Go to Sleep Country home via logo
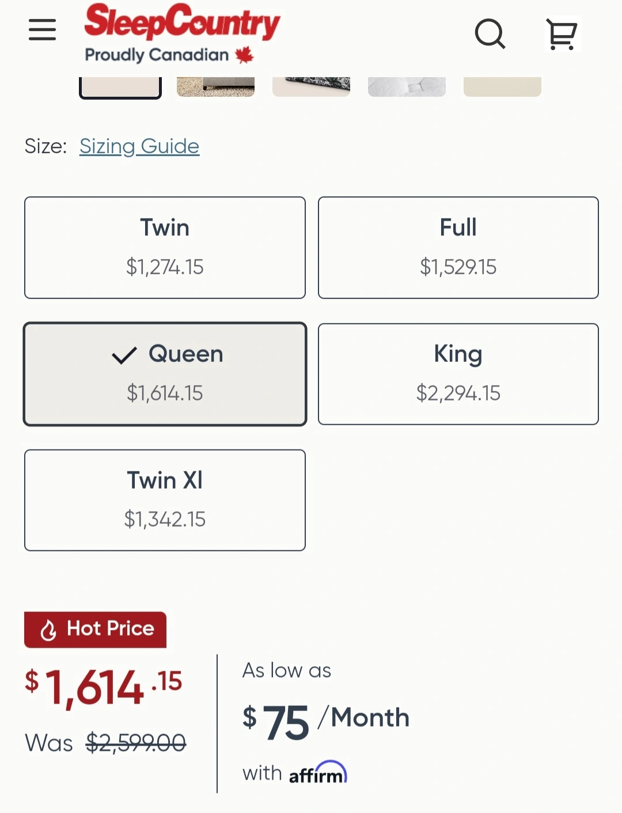The height and width of the screenshot is (813, 622). pos(182,33)
